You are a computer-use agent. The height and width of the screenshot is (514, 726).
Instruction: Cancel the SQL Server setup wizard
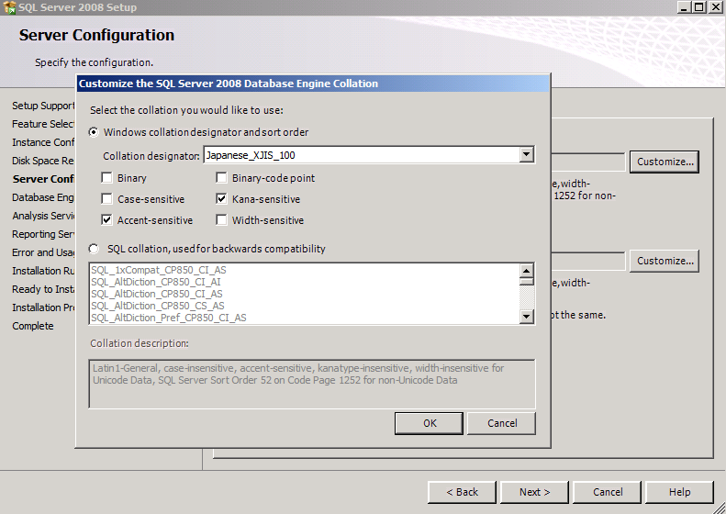pos(607,492)
